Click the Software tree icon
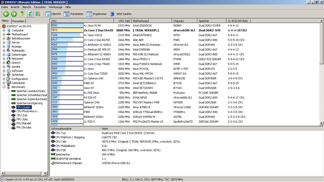324x182 pixels. point(9,71)
